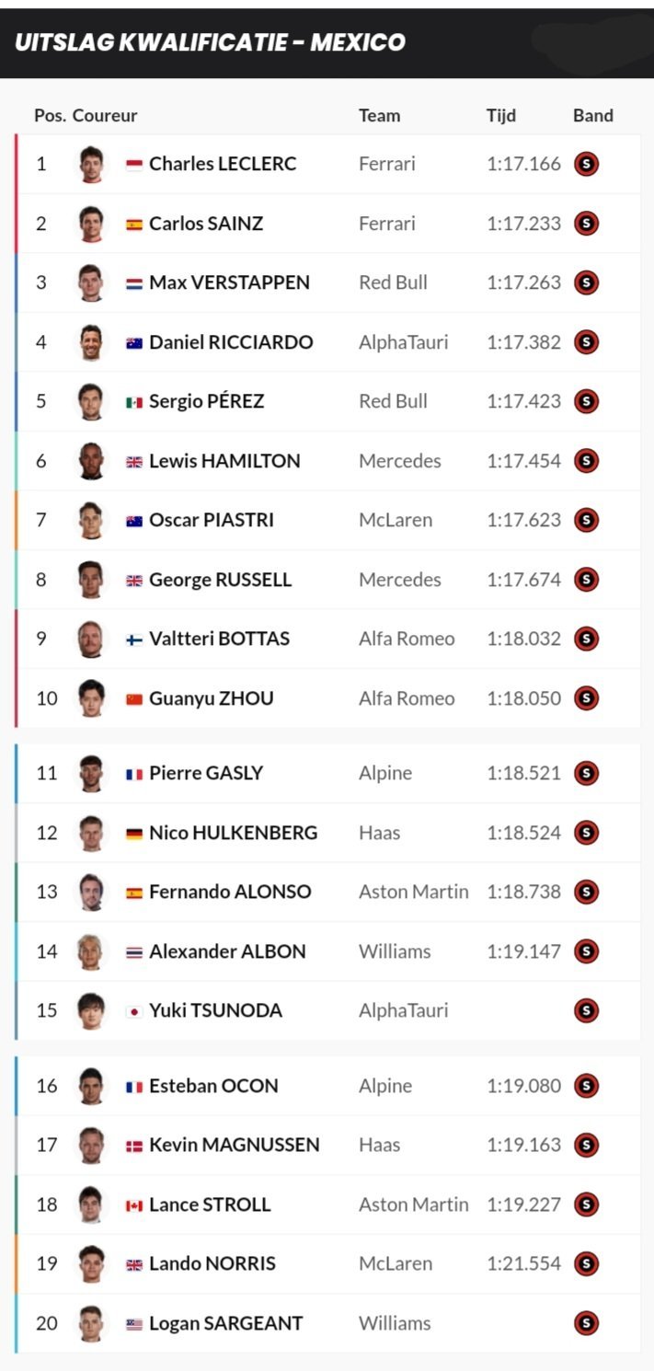Click the Japanese flag beside Yuki Tsunoda

coord(134,1010)
